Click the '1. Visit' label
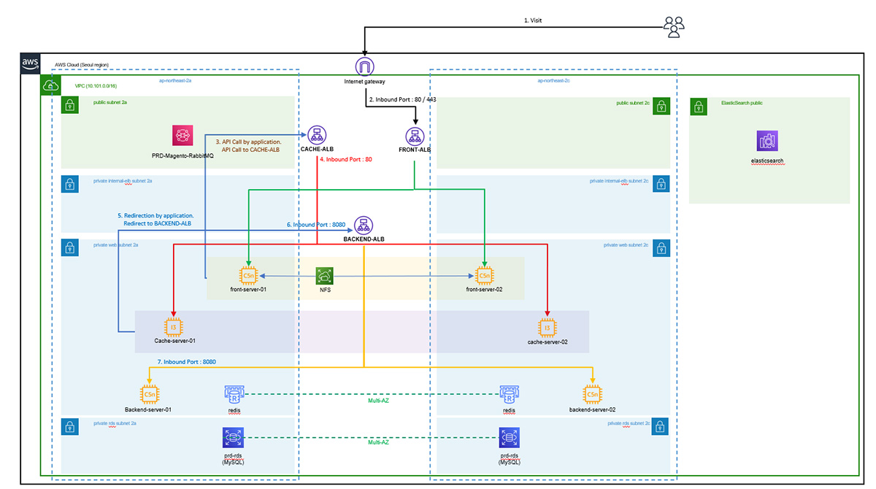The image size is (876, 489). 534,21
